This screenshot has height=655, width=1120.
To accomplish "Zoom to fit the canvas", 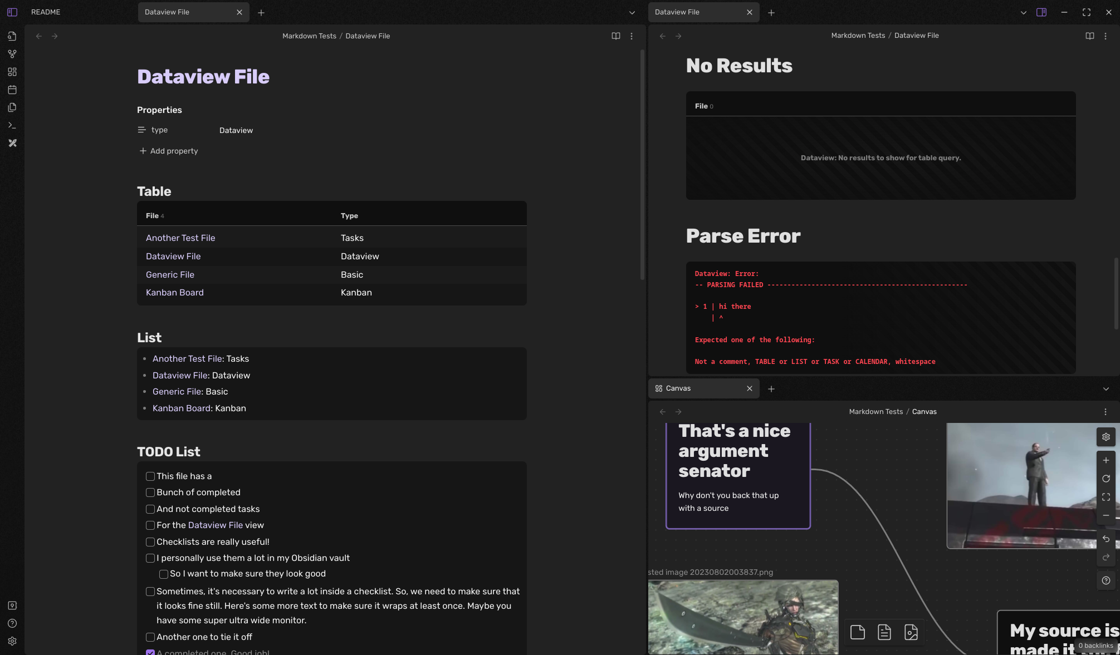I will pos(1106,497).
